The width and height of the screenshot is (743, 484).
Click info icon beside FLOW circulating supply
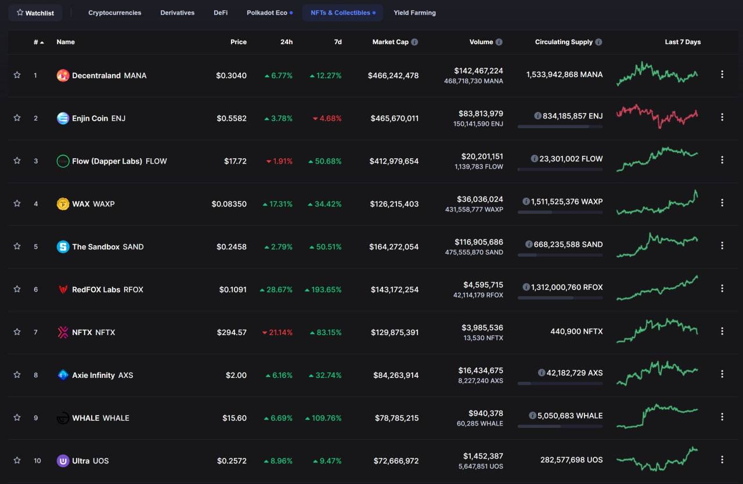[534, 159]
